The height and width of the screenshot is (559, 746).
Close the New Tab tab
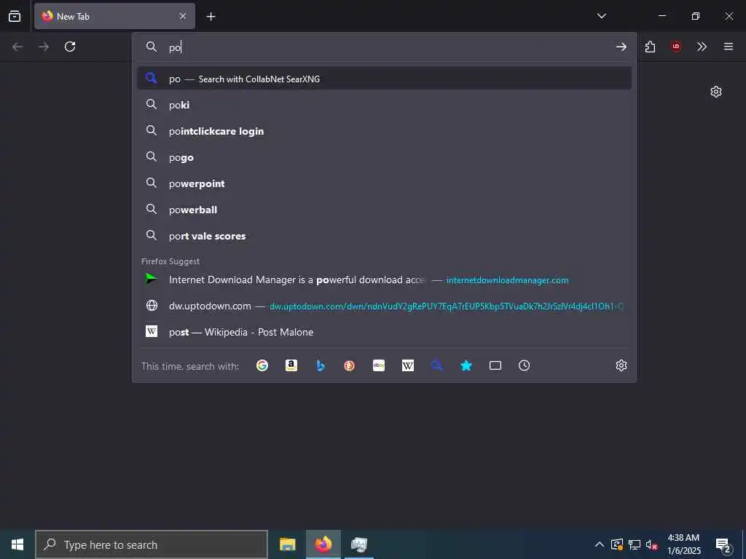tap(183, 16)
